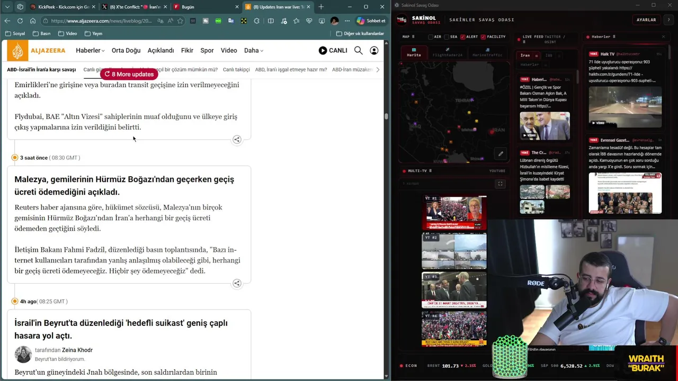
Task: Open browser workspaces icon
Action: [20, 7]
